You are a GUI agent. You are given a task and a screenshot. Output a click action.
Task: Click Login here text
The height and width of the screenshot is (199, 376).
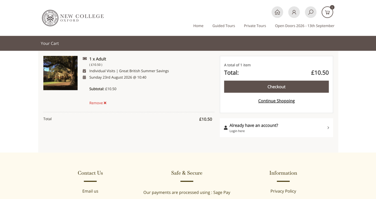point(237,131)
